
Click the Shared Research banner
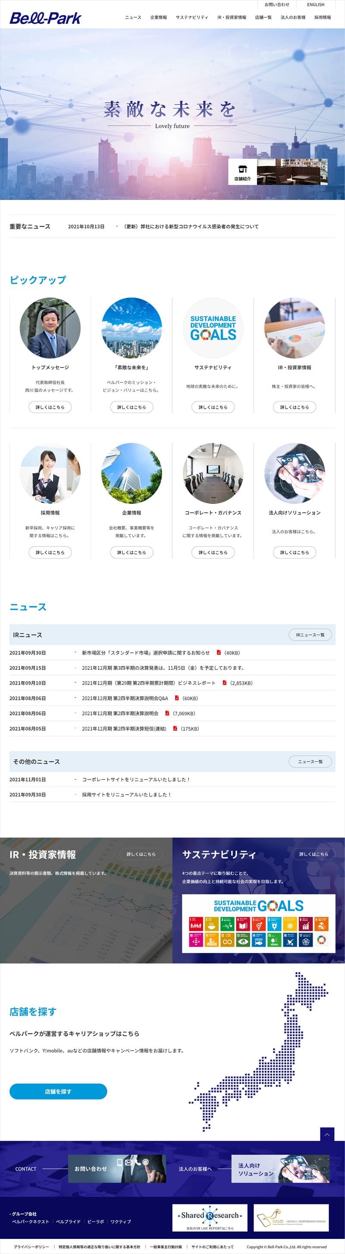(x=210, y=1217)
